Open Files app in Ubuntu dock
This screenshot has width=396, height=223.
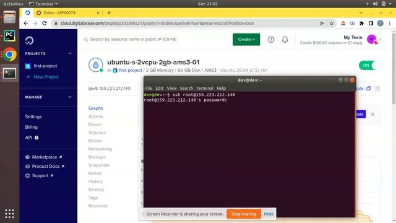coord(9,17)
